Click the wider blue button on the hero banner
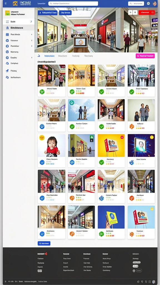 click(47, 13)
